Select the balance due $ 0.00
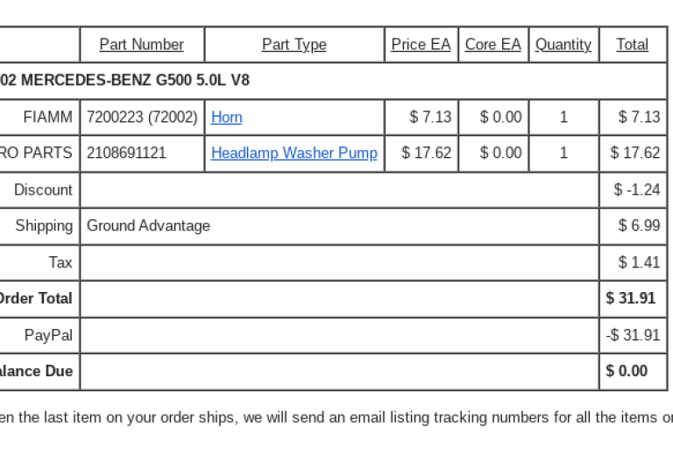This screenshot has height=449, width=673. point(627,371)
